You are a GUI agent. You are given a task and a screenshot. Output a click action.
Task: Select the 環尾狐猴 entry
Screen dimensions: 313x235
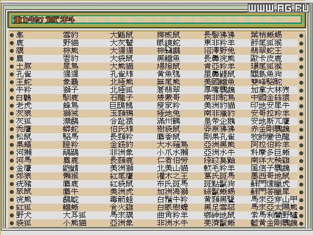266,67
